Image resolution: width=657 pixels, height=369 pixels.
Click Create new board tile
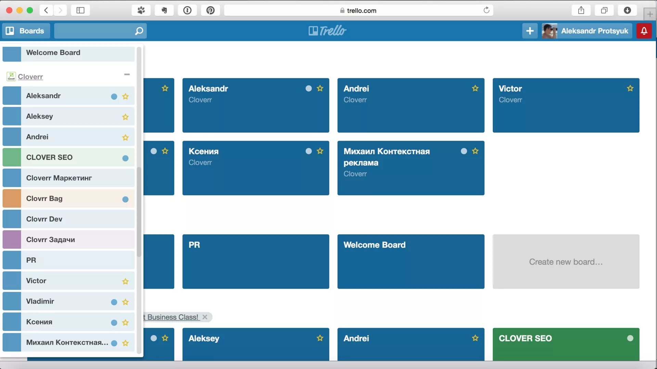566,261
